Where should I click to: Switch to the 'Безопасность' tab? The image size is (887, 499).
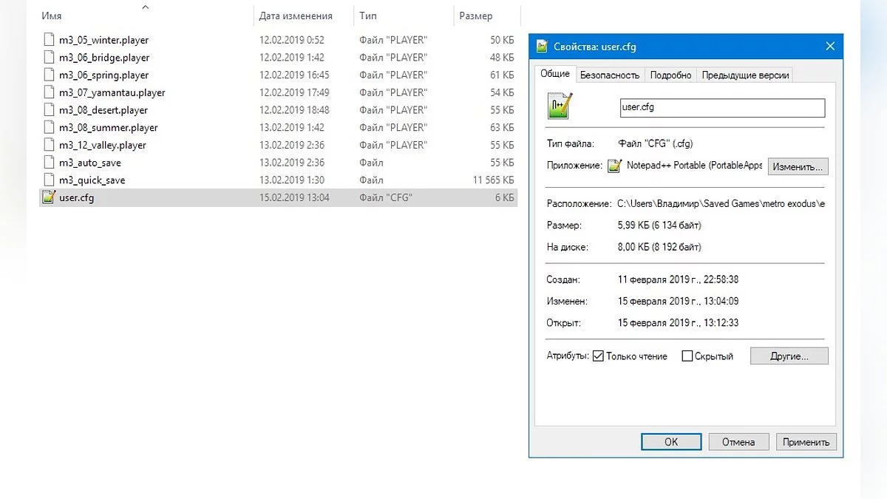point(609,75)
